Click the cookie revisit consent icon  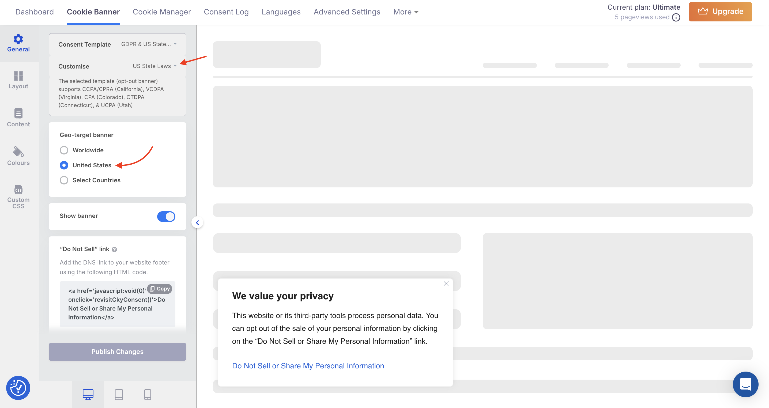(x=18, y=388)
